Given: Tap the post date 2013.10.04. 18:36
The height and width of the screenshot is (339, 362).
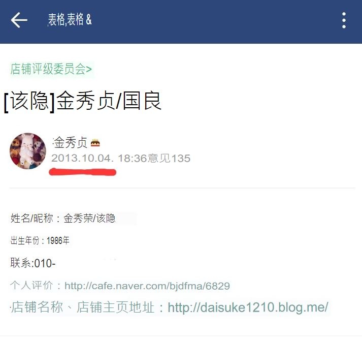Looking at the screenshot, I should tap(99, 158).
